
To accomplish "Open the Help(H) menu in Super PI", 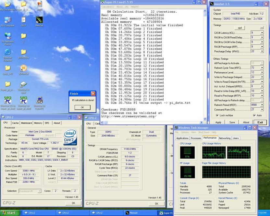I will coord(134,7).
